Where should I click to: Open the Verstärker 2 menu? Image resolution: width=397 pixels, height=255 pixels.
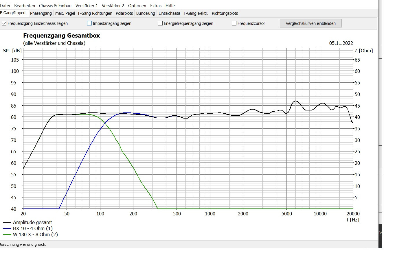pyautogui.click(x=113, y=5)
